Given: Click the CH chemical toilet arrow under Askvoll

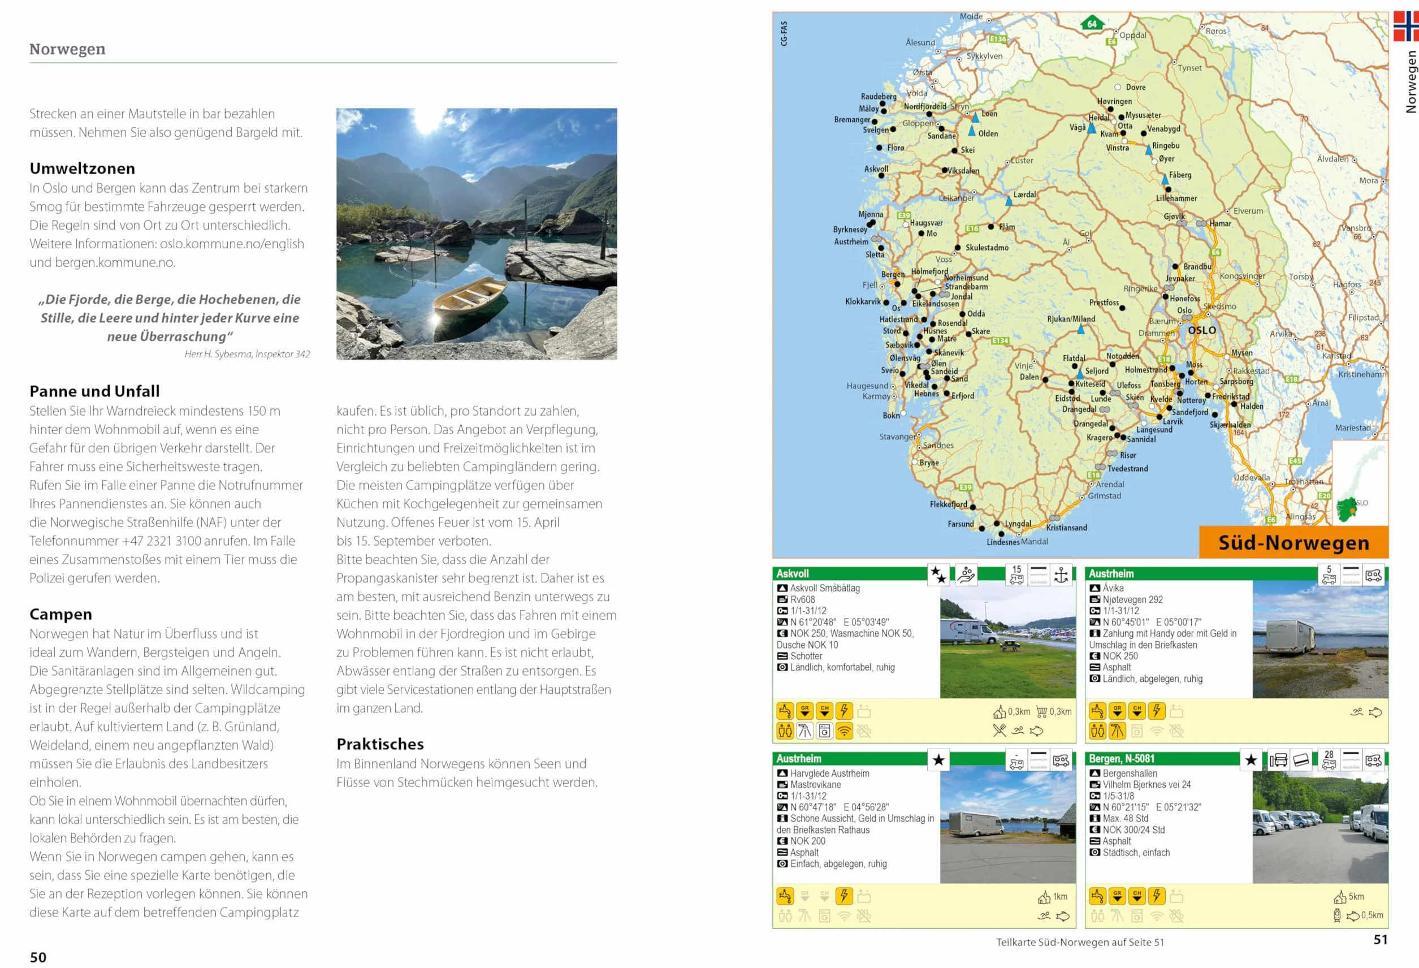Looking at the screenshot, I should pos(824,711).
